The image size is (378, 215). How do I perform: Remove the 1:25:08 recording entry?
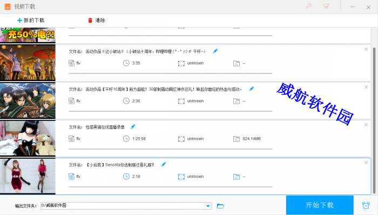click(366, 125)
